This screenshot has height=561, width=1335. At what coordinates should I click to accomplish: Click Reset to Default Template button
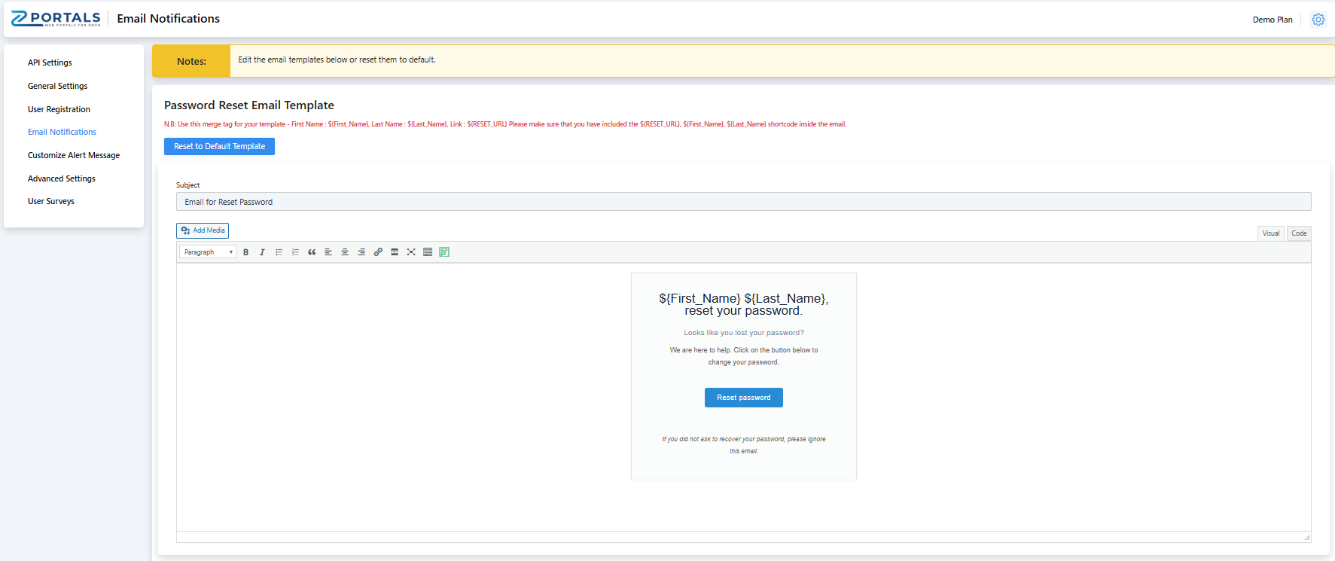(x=219, y=147)
